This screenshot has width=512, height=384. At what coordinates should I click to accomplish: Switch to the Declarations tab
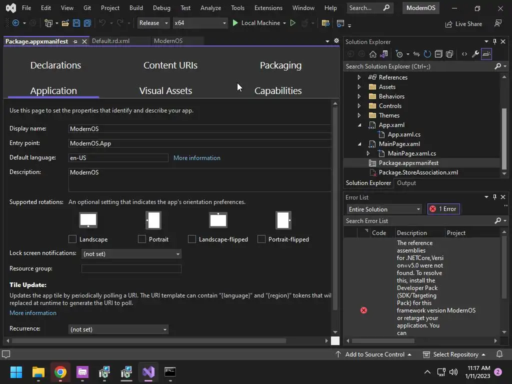[x=55, y=65]
